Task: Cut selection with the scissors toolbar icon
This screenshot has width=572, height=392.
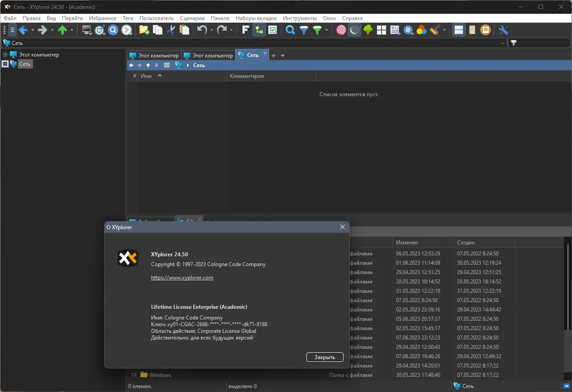Action: (x=171, y=30)
